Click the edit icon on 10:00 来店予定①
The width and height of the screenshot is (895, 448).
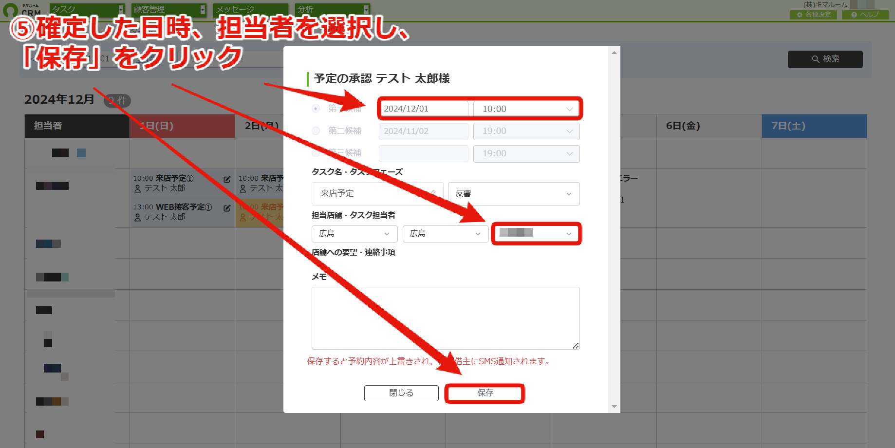point(227,179)
